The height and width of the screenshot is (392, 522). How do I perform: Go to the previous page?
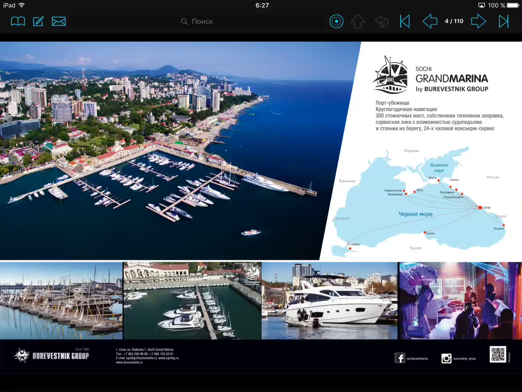(430, 21)
